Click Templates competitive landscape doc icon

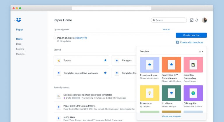pyautogui.click(x=59, y=73)
